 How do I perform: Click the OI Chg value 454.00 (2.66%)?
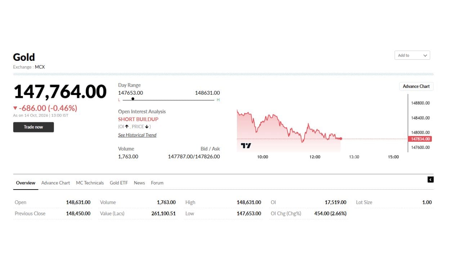tap(330, 213)
